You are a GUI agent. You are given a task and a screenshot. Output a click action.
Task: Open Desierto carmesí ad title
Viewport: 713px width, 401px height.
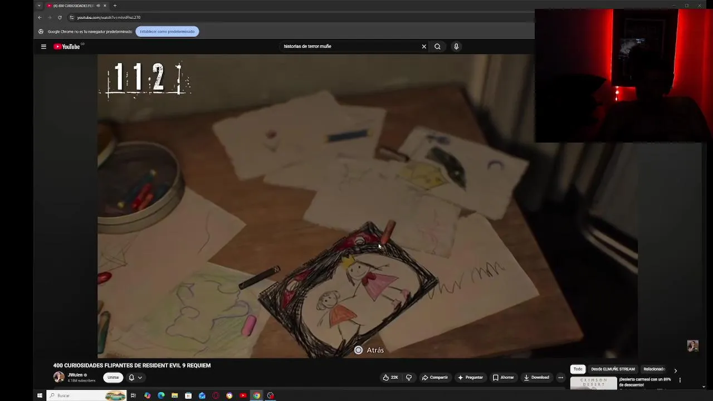pos(645,382)
